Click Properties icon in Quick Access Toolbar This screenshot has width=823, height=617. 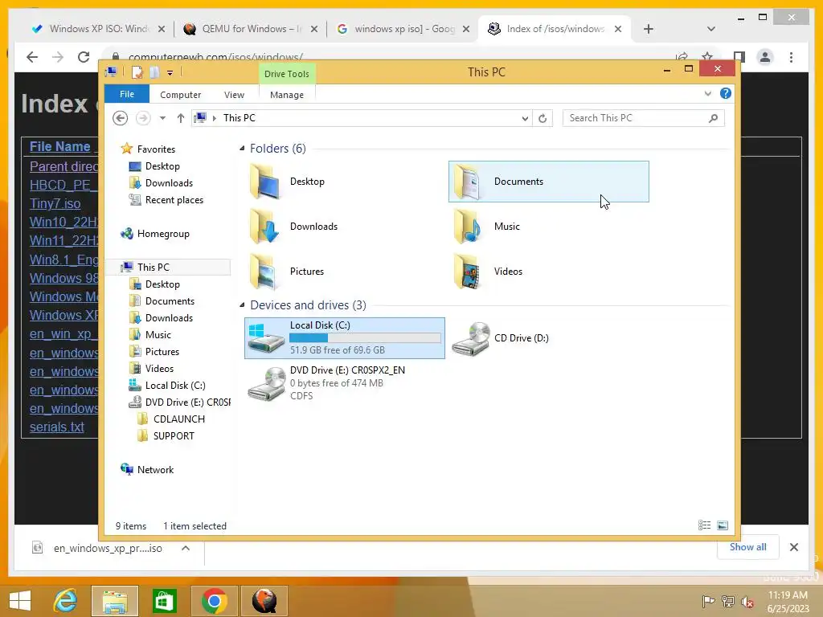coord(137,72)
